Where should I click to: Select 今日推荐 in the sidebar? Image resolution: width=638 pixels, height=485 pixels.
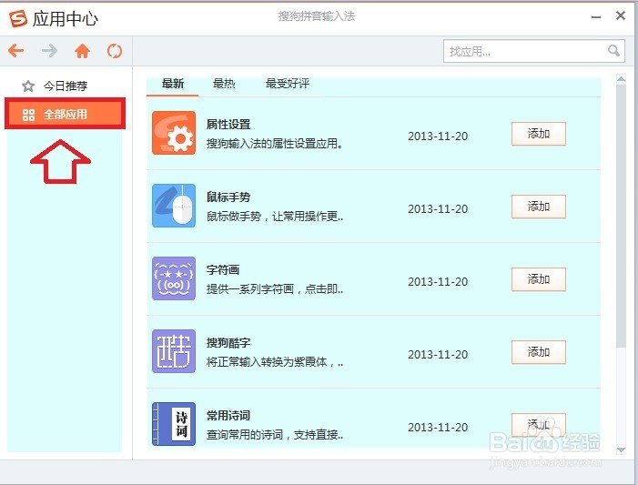pyautogui.click(x=66, y=86)
